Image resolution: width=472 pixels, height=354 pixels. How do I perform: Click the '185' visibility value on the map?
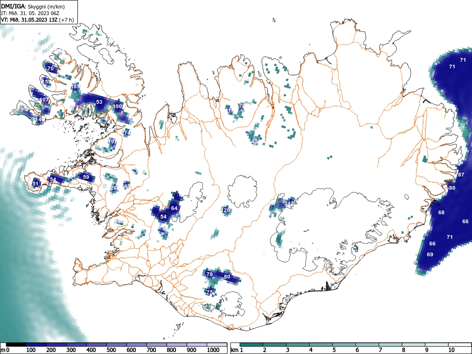pyautogui.click(x=75, y=86)
